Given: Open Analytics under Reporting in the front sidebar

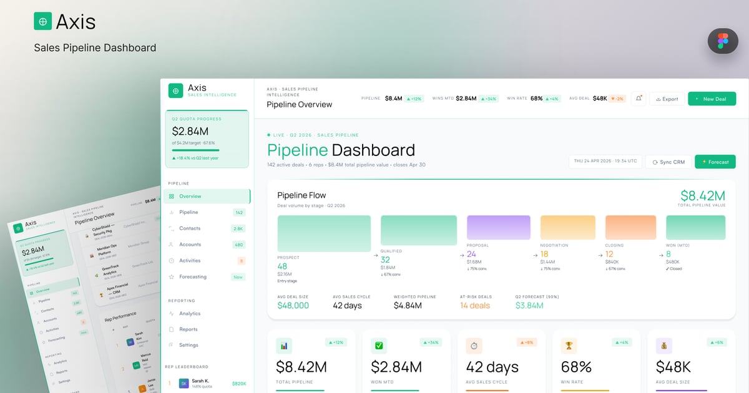Looking at the screenshot, I should (207, 314).
